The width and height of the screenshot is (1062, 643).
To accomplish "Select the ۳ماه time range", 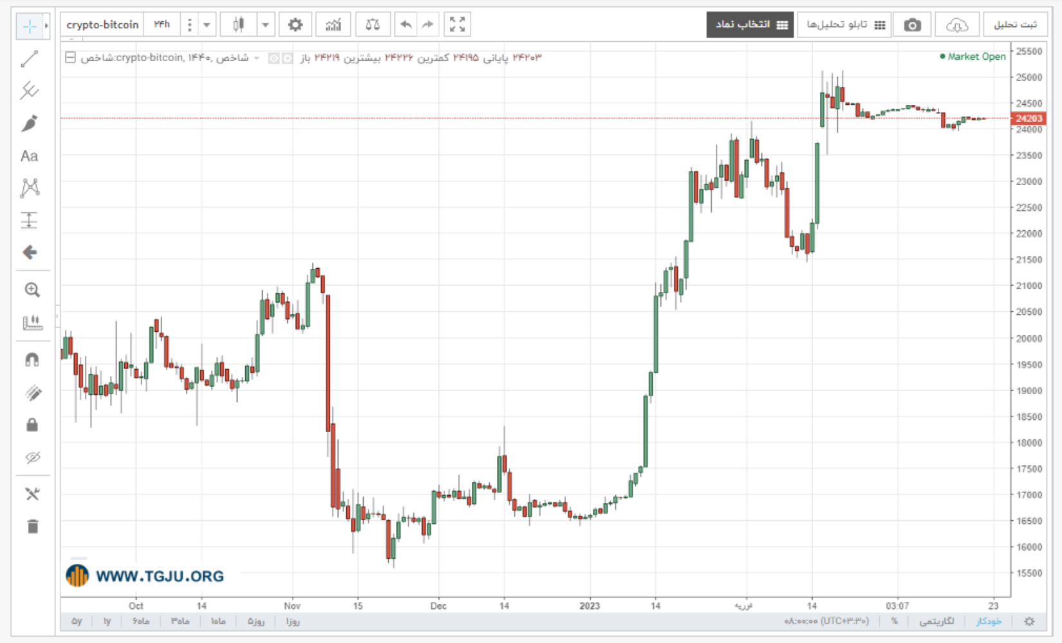I will pyautogui.click(x=180, y=621).
